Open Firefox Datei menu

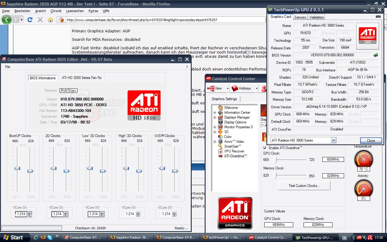click(x=6, y=11)
